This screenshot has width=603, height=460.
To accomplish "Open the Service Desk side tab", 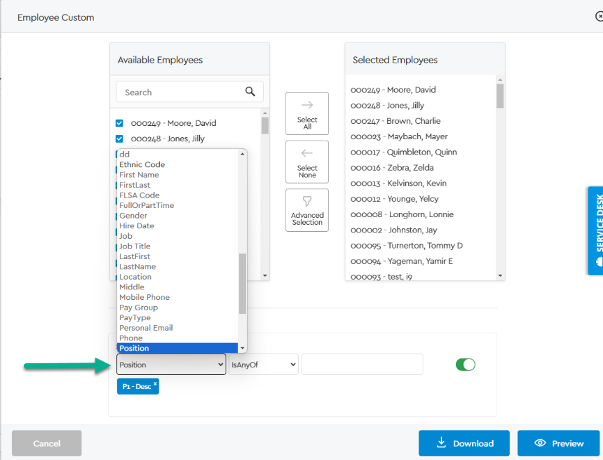I will coord(595,230).
